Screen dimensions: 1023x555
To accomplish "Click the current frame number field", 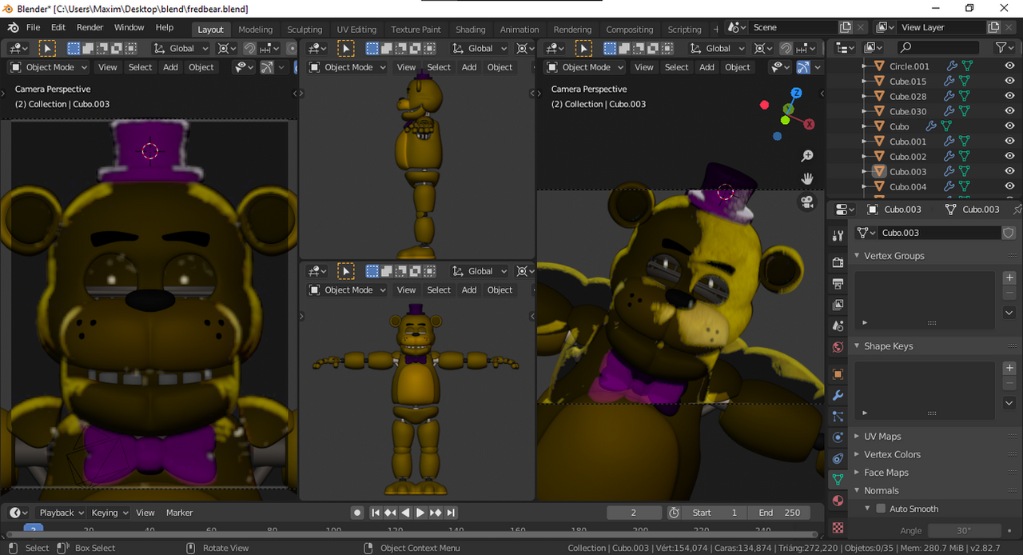I will (634, 513).
